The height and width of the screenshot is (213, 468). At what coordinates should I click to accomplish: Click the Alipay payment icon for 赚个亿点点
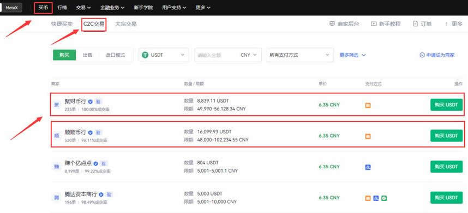368,167
